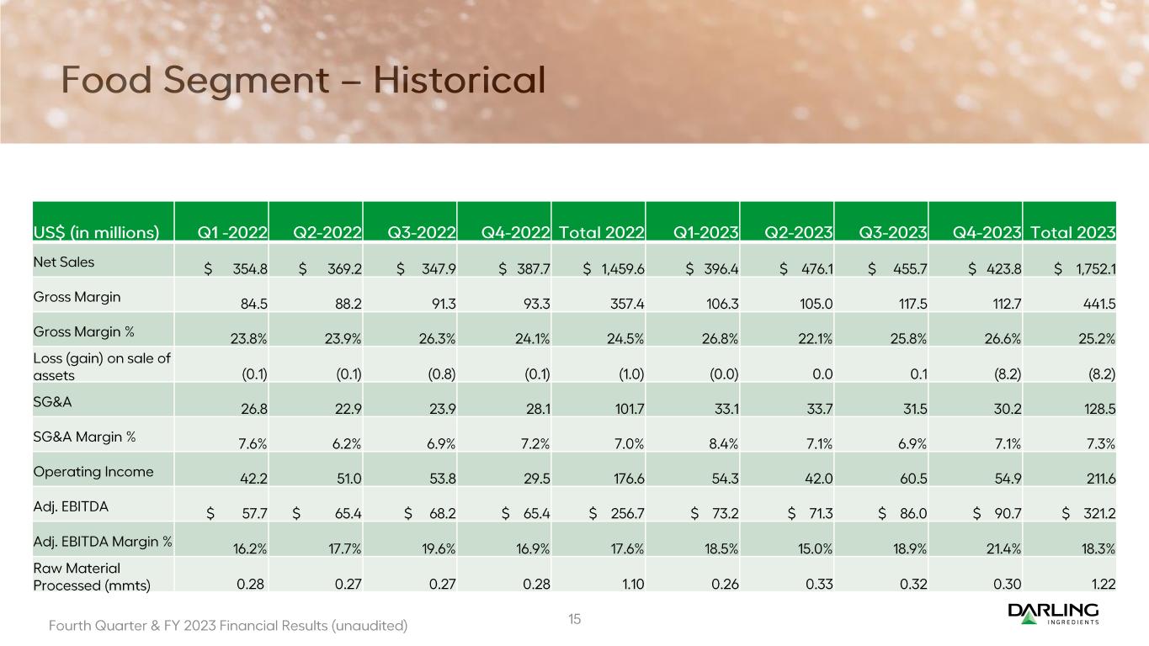Image resolution: width=1149 pixels, height=646 pixels.
Task: Click the 'Adj. EBITDA' row label
Action: (70, 506)
